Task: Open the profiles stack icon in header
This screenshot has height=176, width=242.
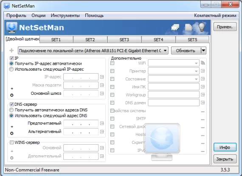Action: 175,27
